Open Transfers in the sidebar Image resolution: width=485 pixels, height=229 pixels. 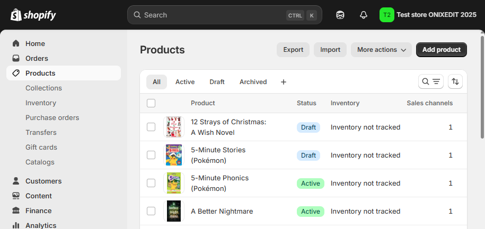pyautogui.click(x=41, y=132)
